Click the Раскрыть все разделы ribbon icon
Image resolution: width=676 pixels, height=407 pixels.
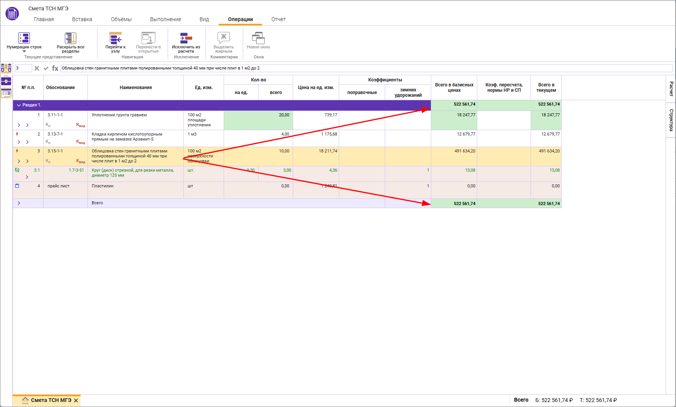[x=71, y=38]
